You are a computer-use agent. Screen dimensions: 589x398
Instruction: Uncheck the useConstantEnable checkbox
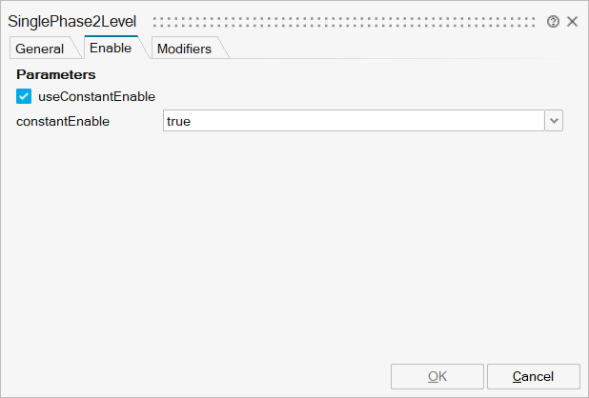point(24,96)
